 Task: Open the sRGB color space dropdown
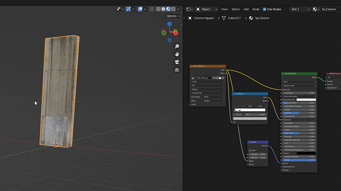click(213, 97)
